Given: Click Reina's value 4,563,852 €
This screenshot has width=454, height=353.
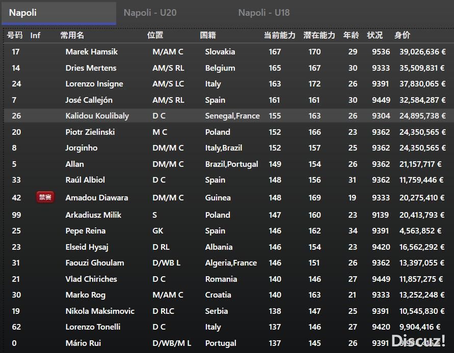Looking at the screenshot, I should [420, 231].
